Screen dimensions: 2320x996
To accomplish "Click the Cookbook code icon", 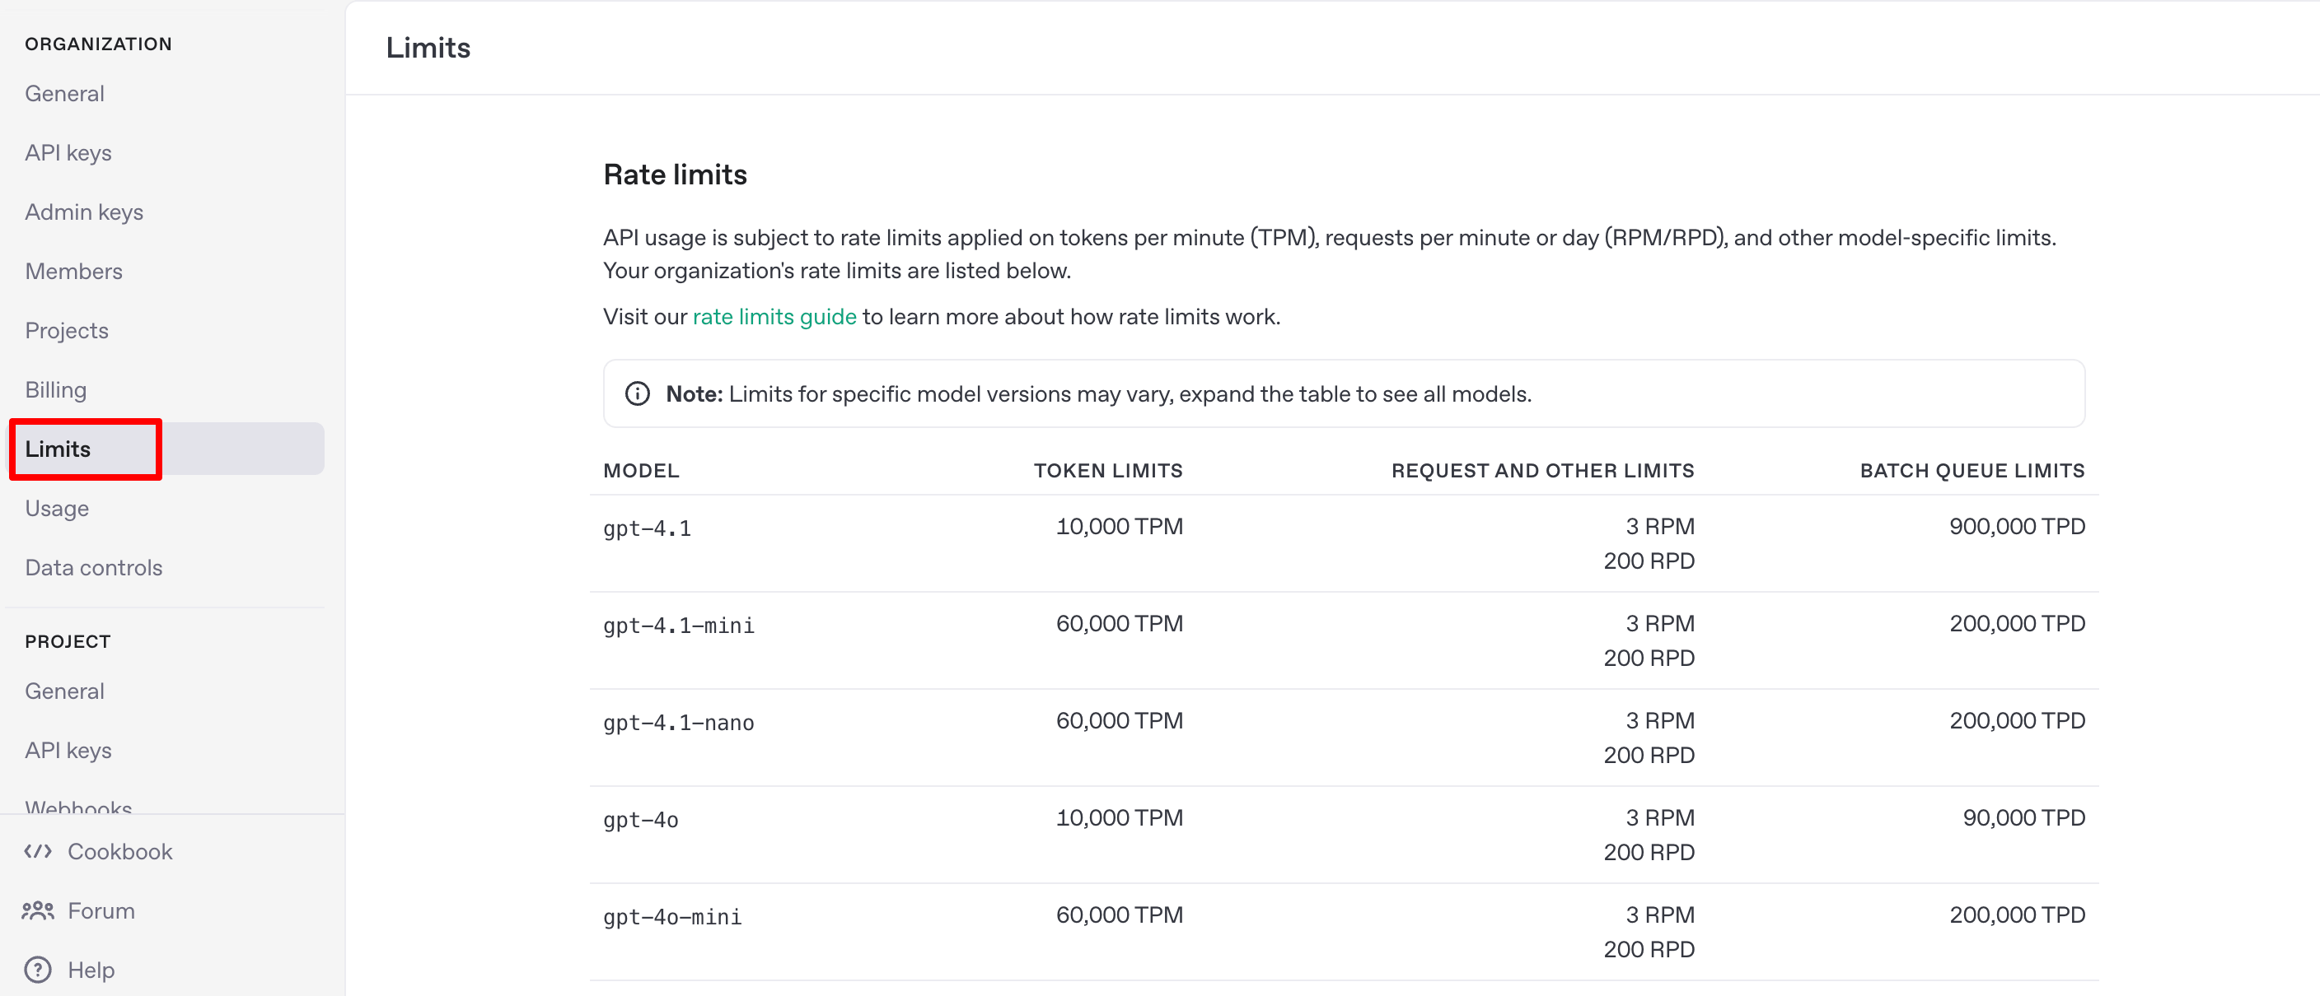I will point(38,851).
